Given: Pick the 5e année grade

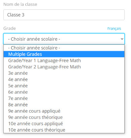Looking at the screenshot, I should tap(64, 85).
